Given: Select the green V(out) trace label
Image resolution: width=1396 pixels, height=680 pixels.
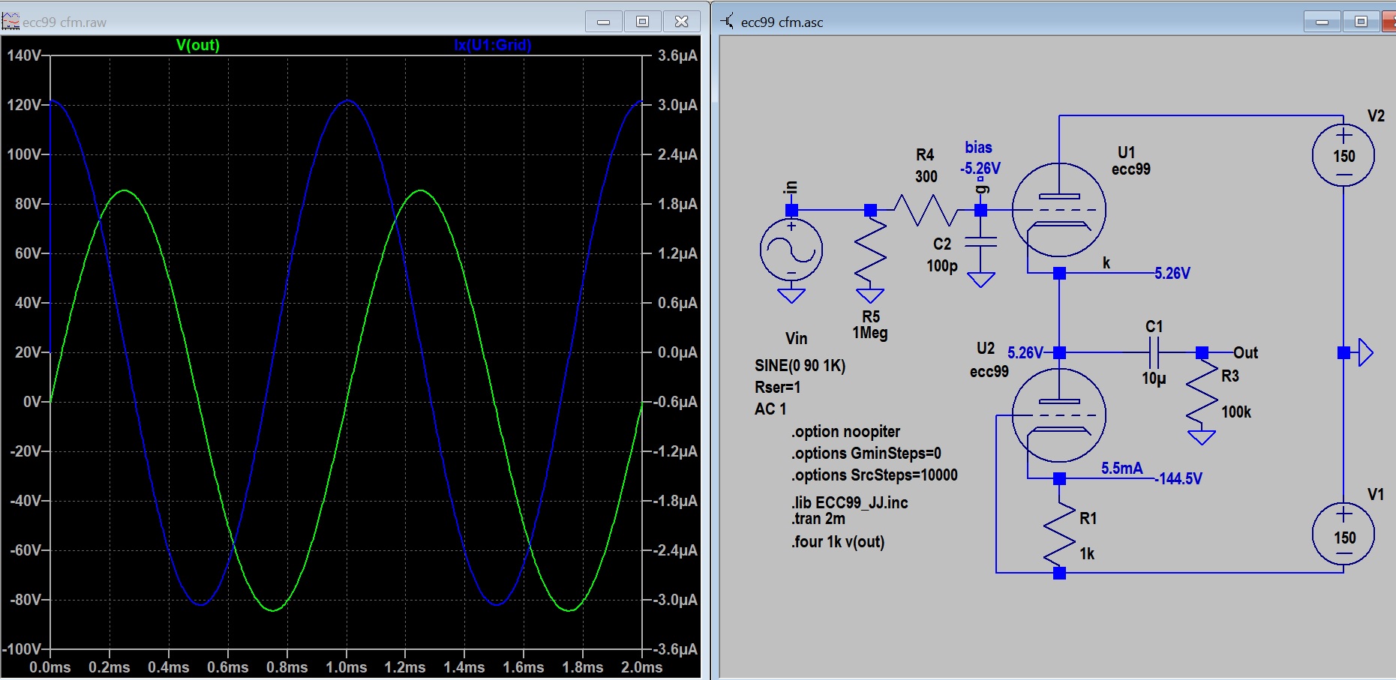Looking at the screenshot, I should tap(198, 45).
